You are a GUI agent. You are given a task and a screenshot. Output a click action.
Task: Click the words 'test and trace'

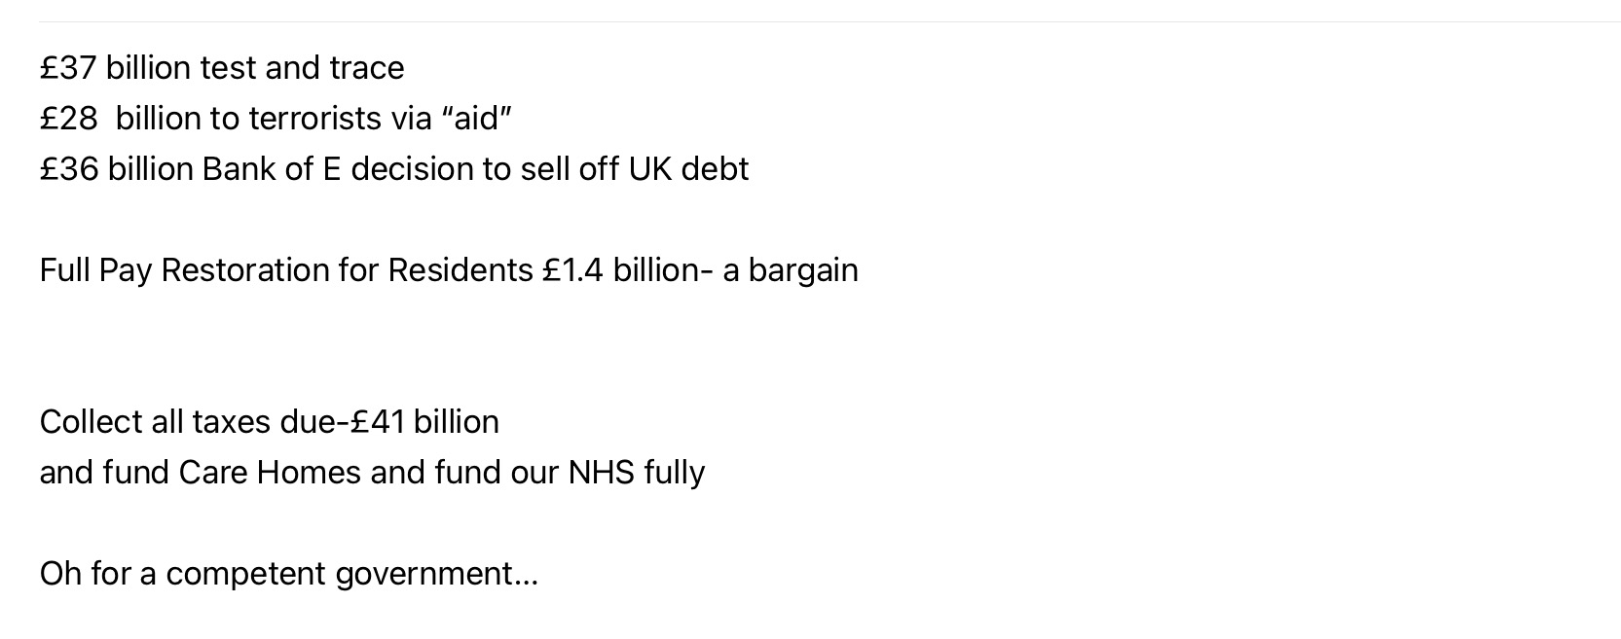click(x=302, y=68)
